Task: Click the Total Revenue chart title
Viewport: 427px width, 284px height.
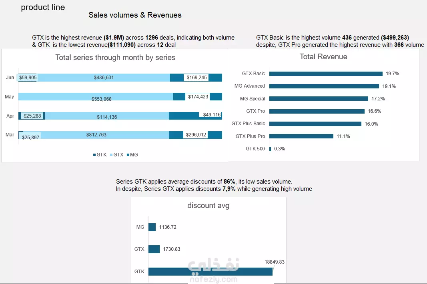Action: 323,57
